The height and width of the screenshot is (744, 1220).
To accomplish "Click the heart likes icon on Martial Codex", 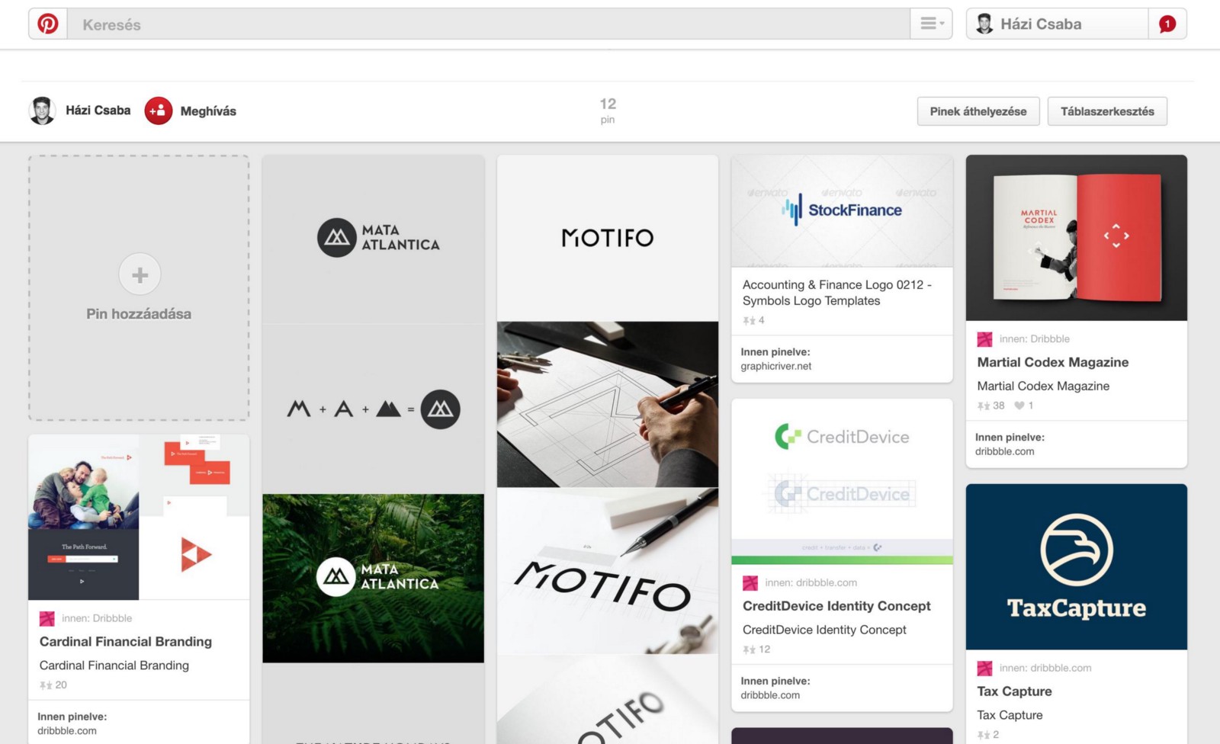I will 1019,406.
